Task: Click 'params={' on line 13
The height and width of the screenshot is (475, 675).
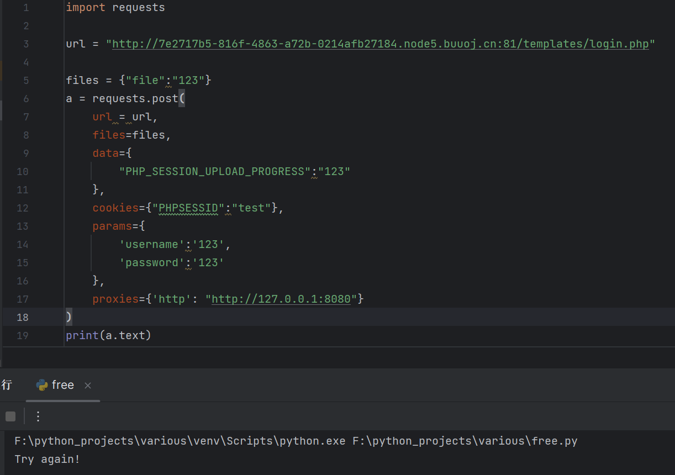Action: (119, 226)
